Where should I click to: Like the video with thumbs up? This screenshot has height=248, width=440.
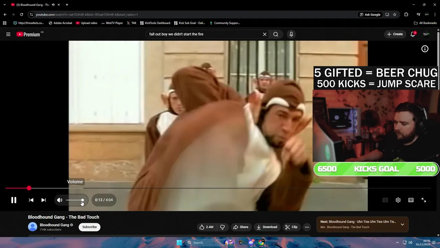[x=206, y=227]
